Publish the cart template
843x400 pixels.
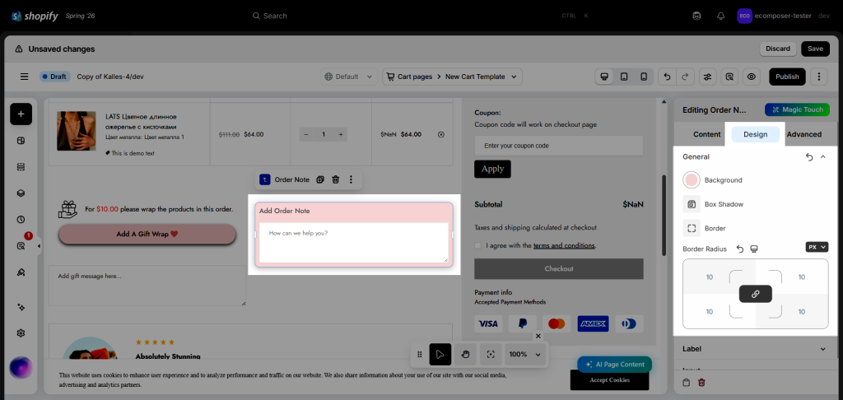(787, 77)
